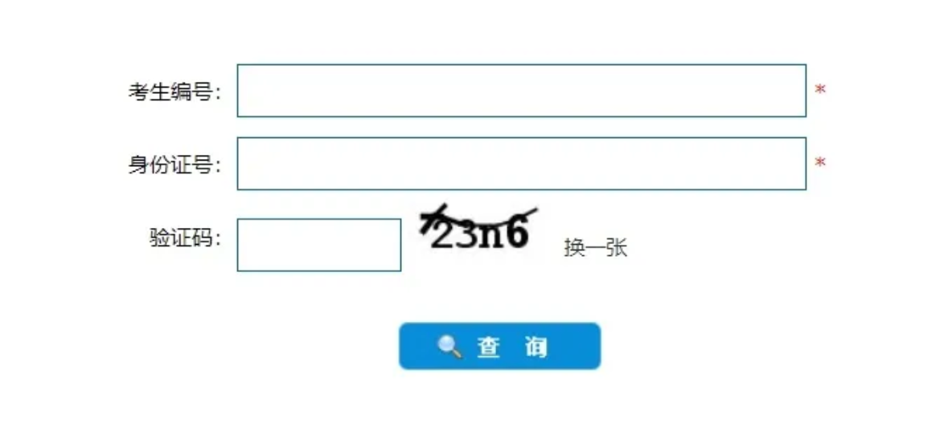
Task: Click the 验证码 label text
Action: pyautogui.click(x=185, y=238)
